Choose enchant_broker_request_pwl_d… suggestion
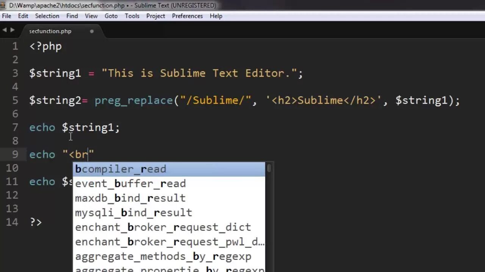 pos(169,242)
